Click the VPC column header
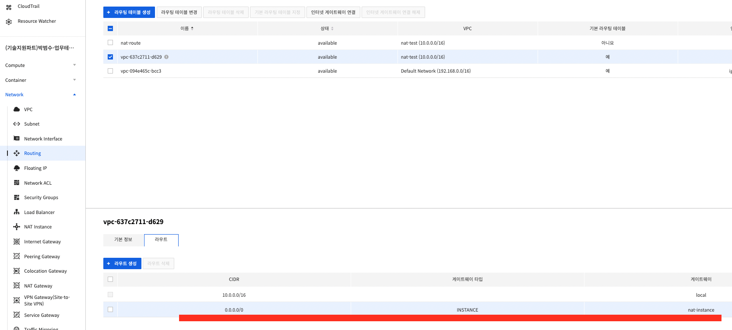 pyautogui.click(x=467, y=28)
